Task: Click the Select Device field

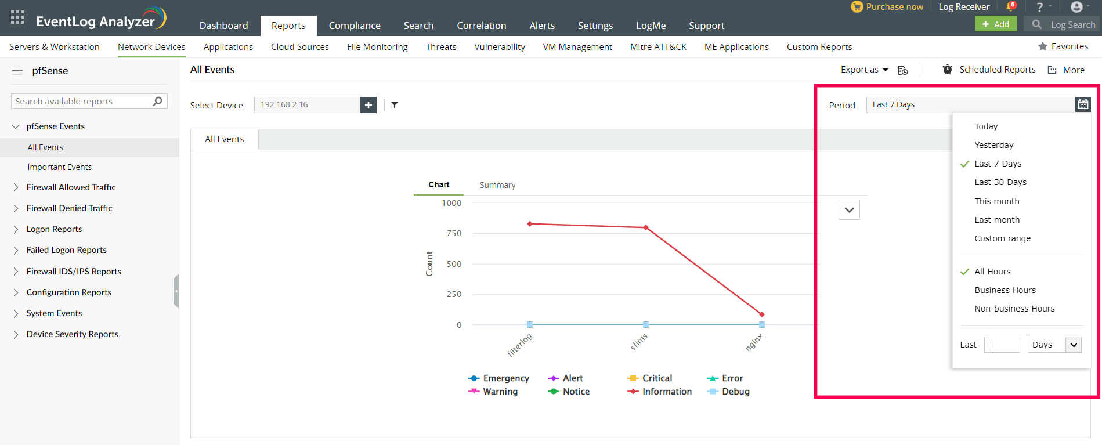Action: tap(307, 105)
